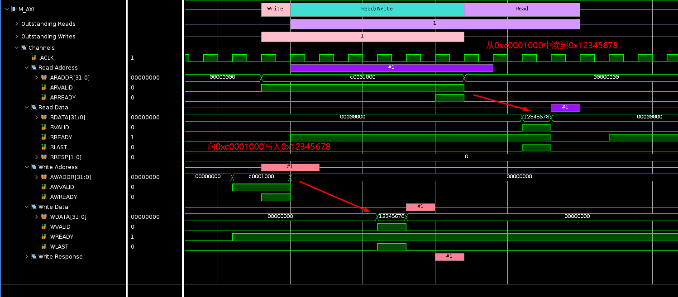Click the ARADDR value cell 00000000
The height and width of the screenshot is (297, 678).
(145, 77)
